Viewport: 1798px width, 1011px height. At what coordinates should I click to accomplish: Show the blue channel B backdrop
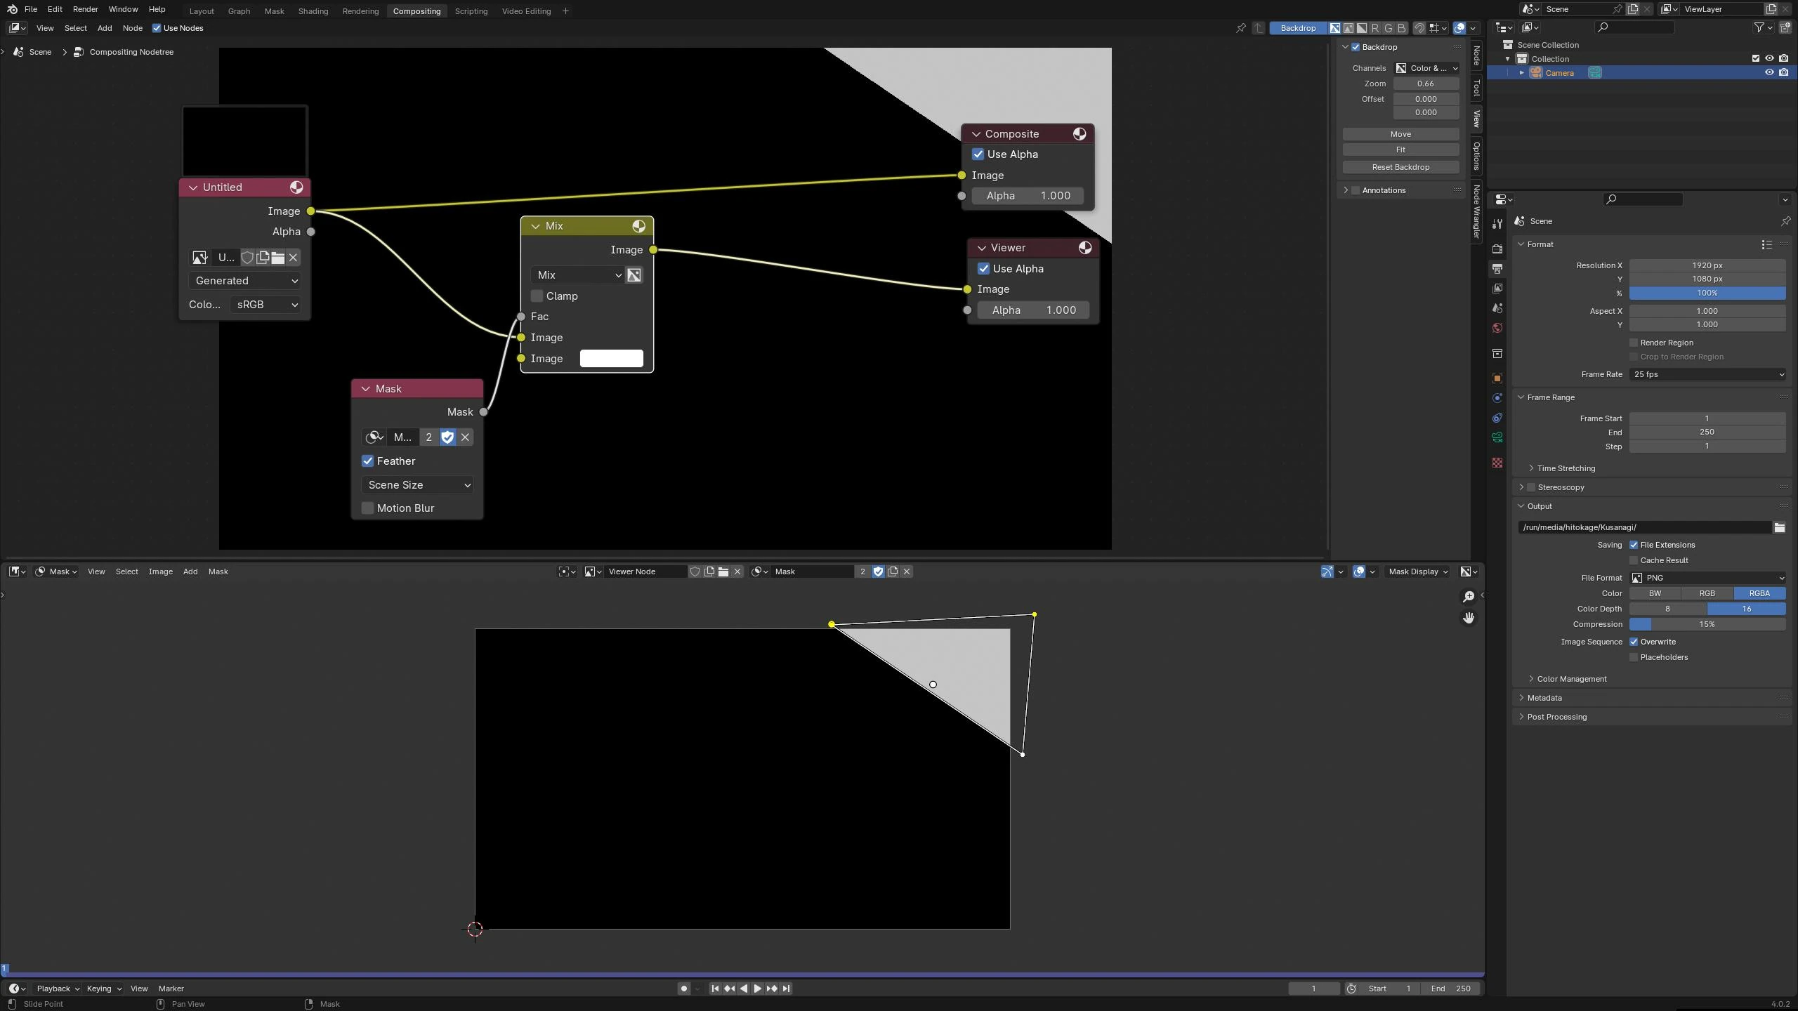(x=1402, y=28)
